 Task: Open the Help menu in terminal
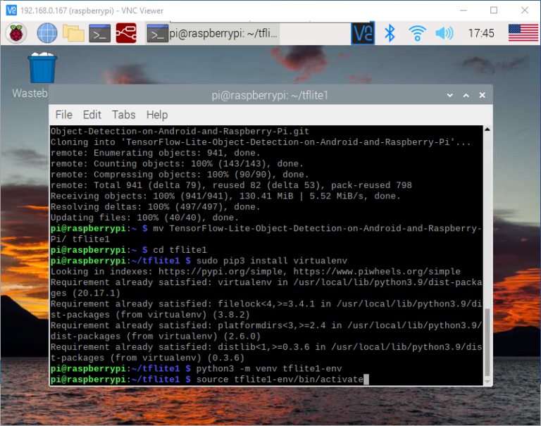[156, 115]
